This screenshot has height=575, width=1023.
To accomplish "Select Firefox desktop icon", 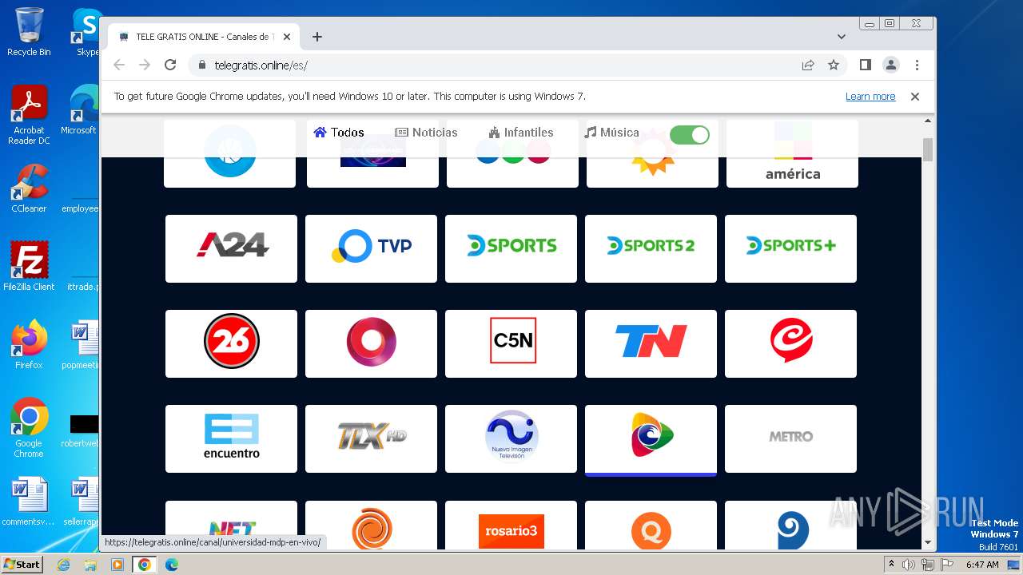I will click(29, 344).
